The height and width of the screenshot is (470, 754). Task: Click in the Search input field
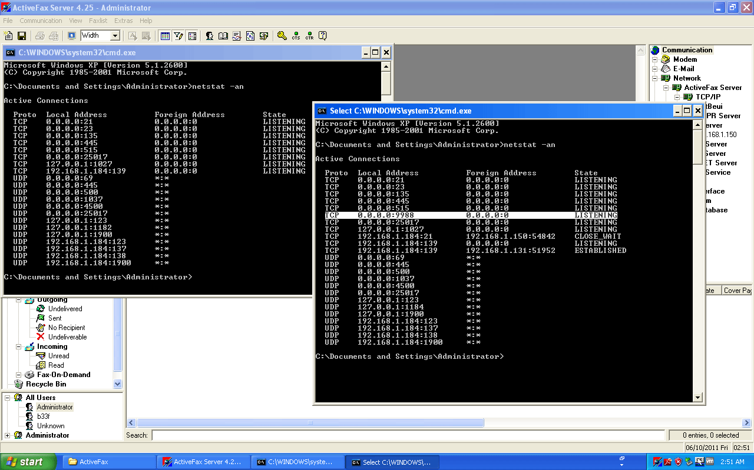click(408, 435)
